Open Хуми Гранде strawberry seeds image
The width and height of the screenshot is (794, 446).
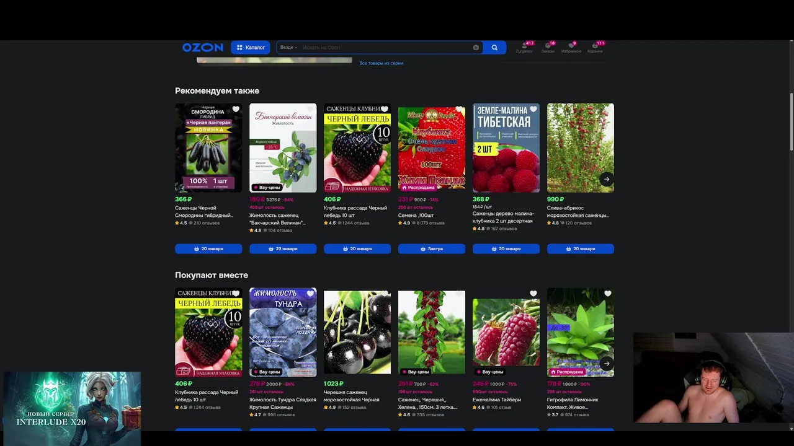pyautogui.click(x=432, y=147)
